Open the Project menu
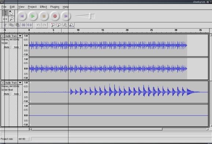This screenshot has width=212, height=144. (x=32, y=7)
